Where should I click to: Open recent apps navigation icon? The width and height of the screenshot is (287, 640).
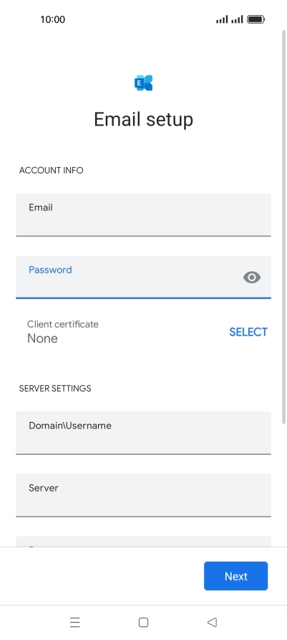pos(75,622)
